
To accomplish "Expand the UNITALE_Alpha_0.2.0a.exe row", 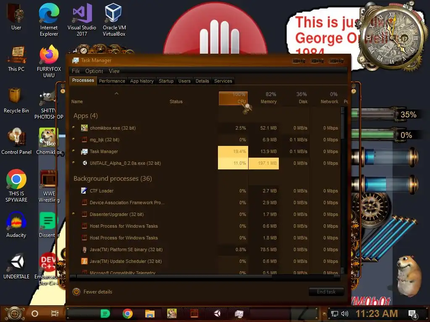I will (73, 163).
